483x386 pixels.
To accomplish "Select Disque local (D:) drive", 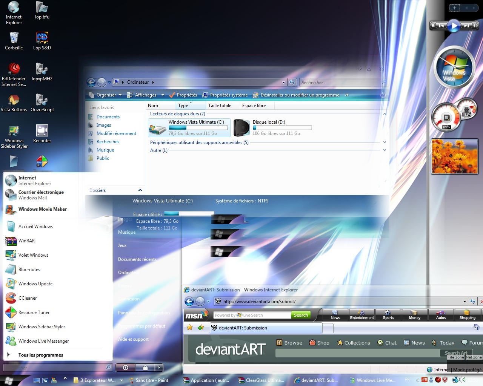I will 273,127.
